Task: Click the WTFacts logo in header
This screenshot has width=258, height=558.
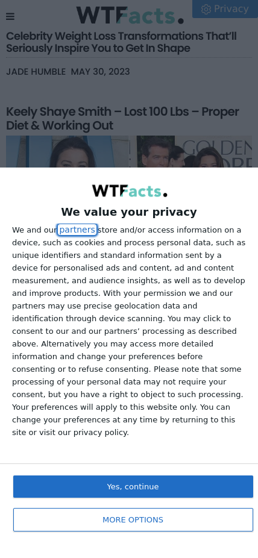Action: point(130,15)
